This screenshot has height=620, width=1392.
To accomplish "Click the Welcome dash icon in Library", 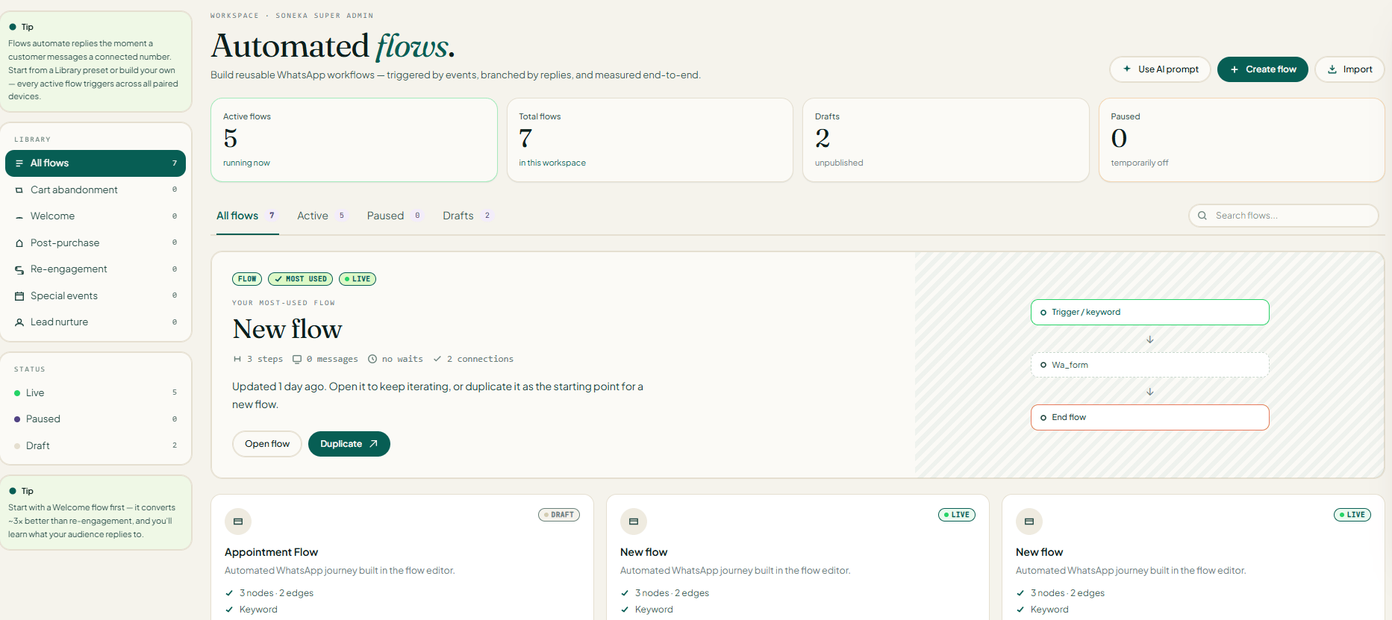I will [x=19, y=216].
